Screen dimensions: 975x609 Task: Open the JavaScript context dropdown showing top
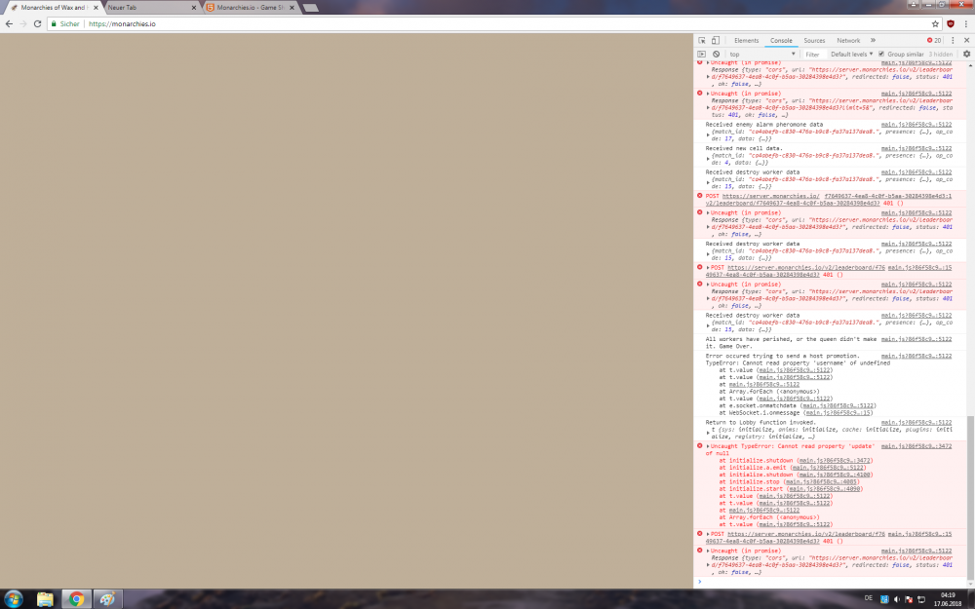click(762, 54)
